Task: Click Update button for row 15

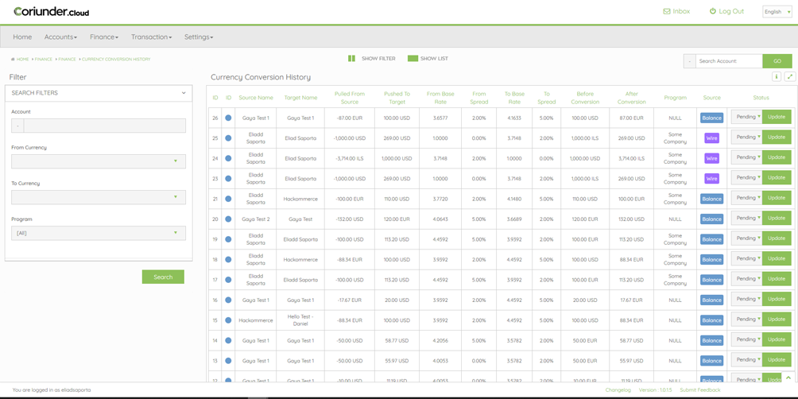Action: tap(777, 319)
